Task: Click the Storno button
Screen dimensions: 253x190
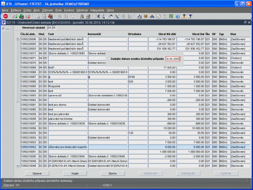Action: click(113, 174)
